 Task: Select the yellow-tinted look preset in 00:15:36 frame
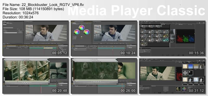click(166, 36)
